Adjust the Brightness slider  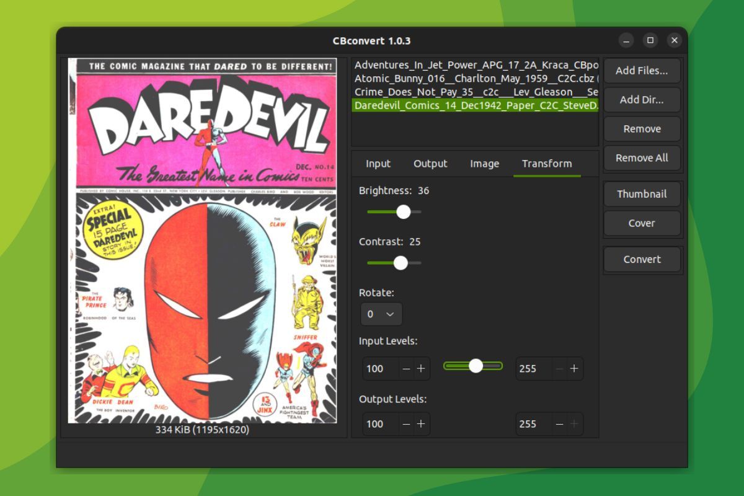(405, 212)
